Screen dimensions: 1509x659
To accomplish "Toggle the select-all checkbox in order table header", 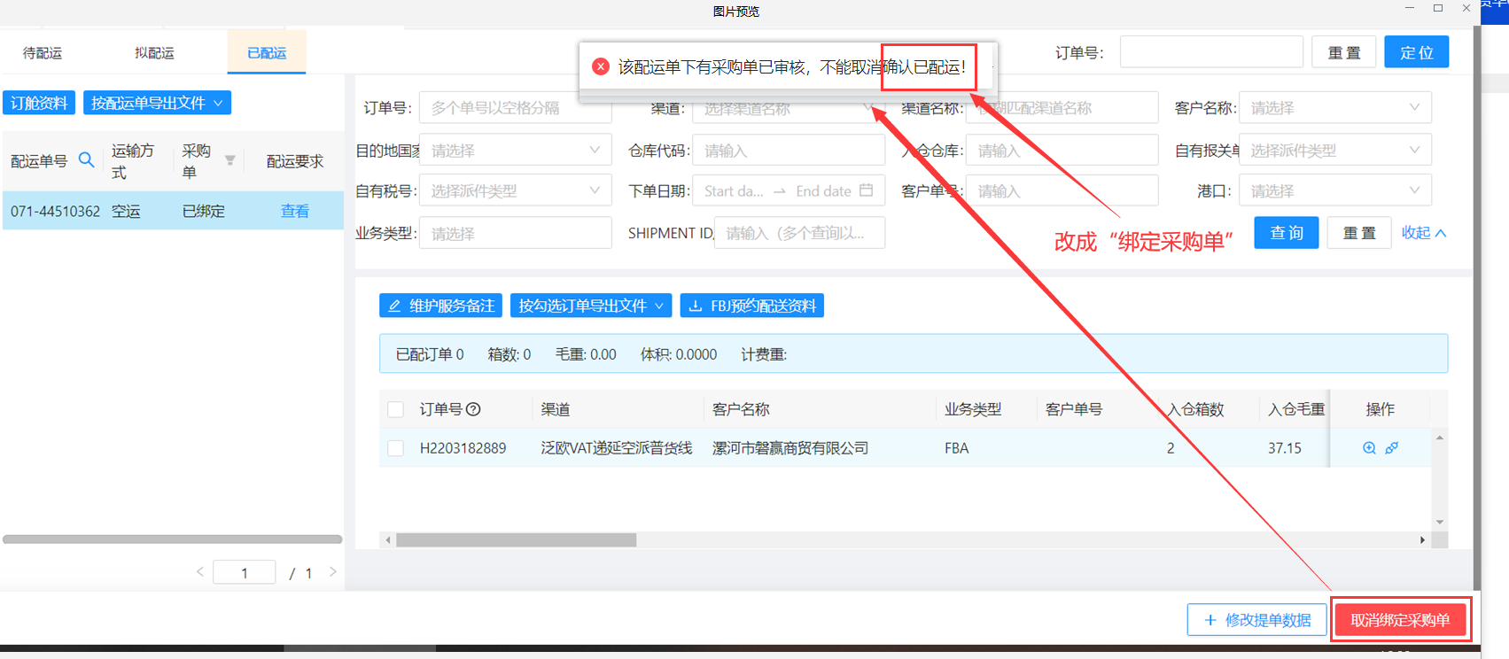I will tap(396, 409).
